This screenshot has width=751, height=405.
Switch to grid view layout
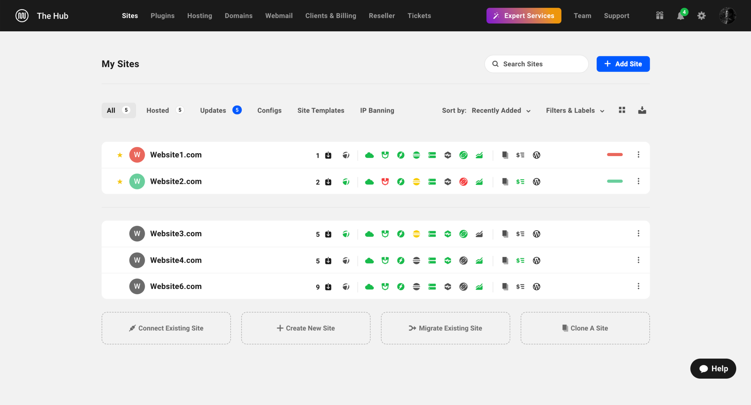point(622,110)
